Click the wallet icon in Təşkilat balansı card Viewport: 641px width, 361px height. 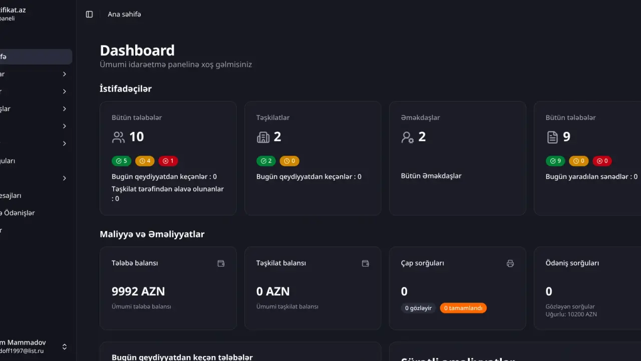coord(366,263)
